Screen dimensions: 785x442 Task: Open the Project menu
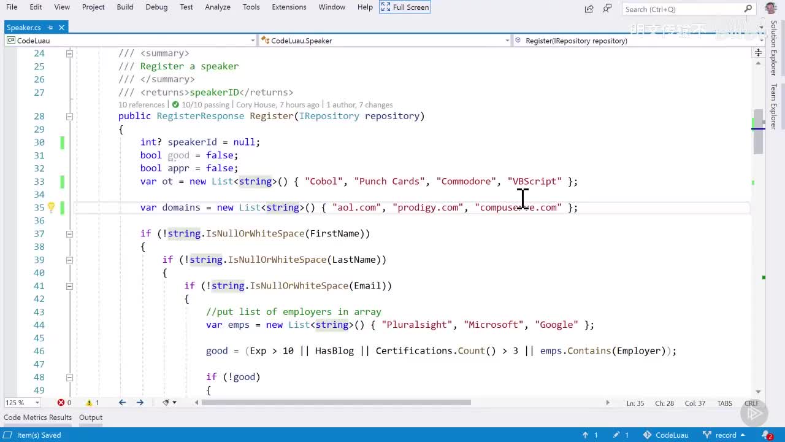pyautogui.click(x=93, y=7)
